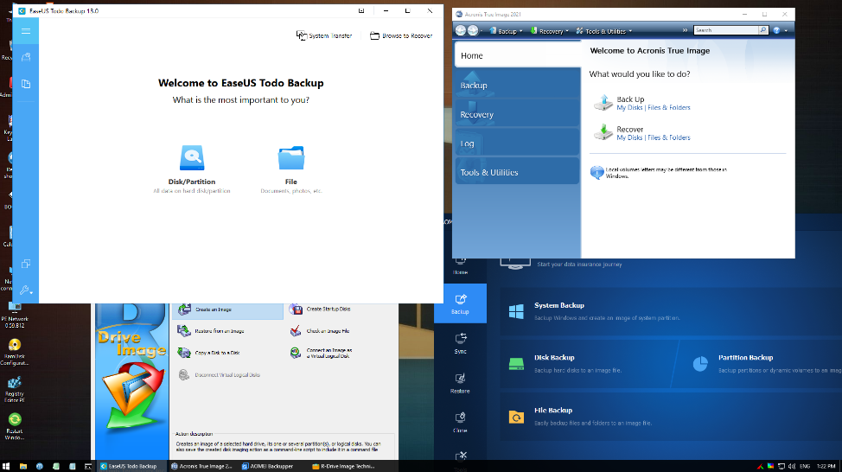
Task: Click Create Startup Disks in R-Drive Image
Action: (x=327, y=309)
